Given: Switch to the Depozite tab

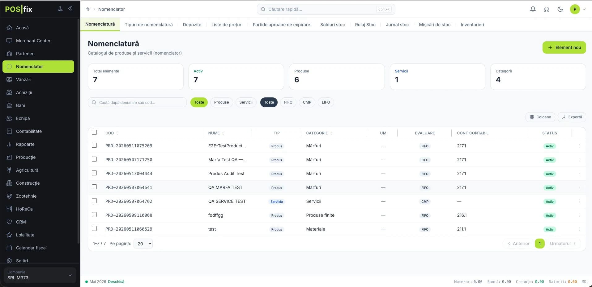Looking at the screenshot, I should point(192,25).
